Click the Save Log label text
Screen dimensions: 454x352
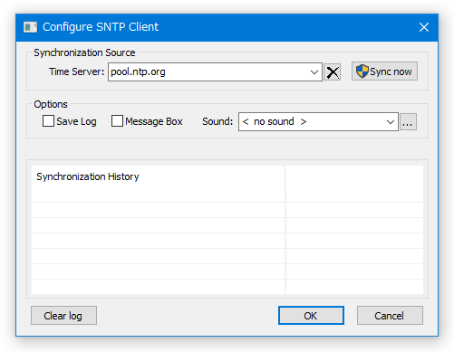click(76, 121)
